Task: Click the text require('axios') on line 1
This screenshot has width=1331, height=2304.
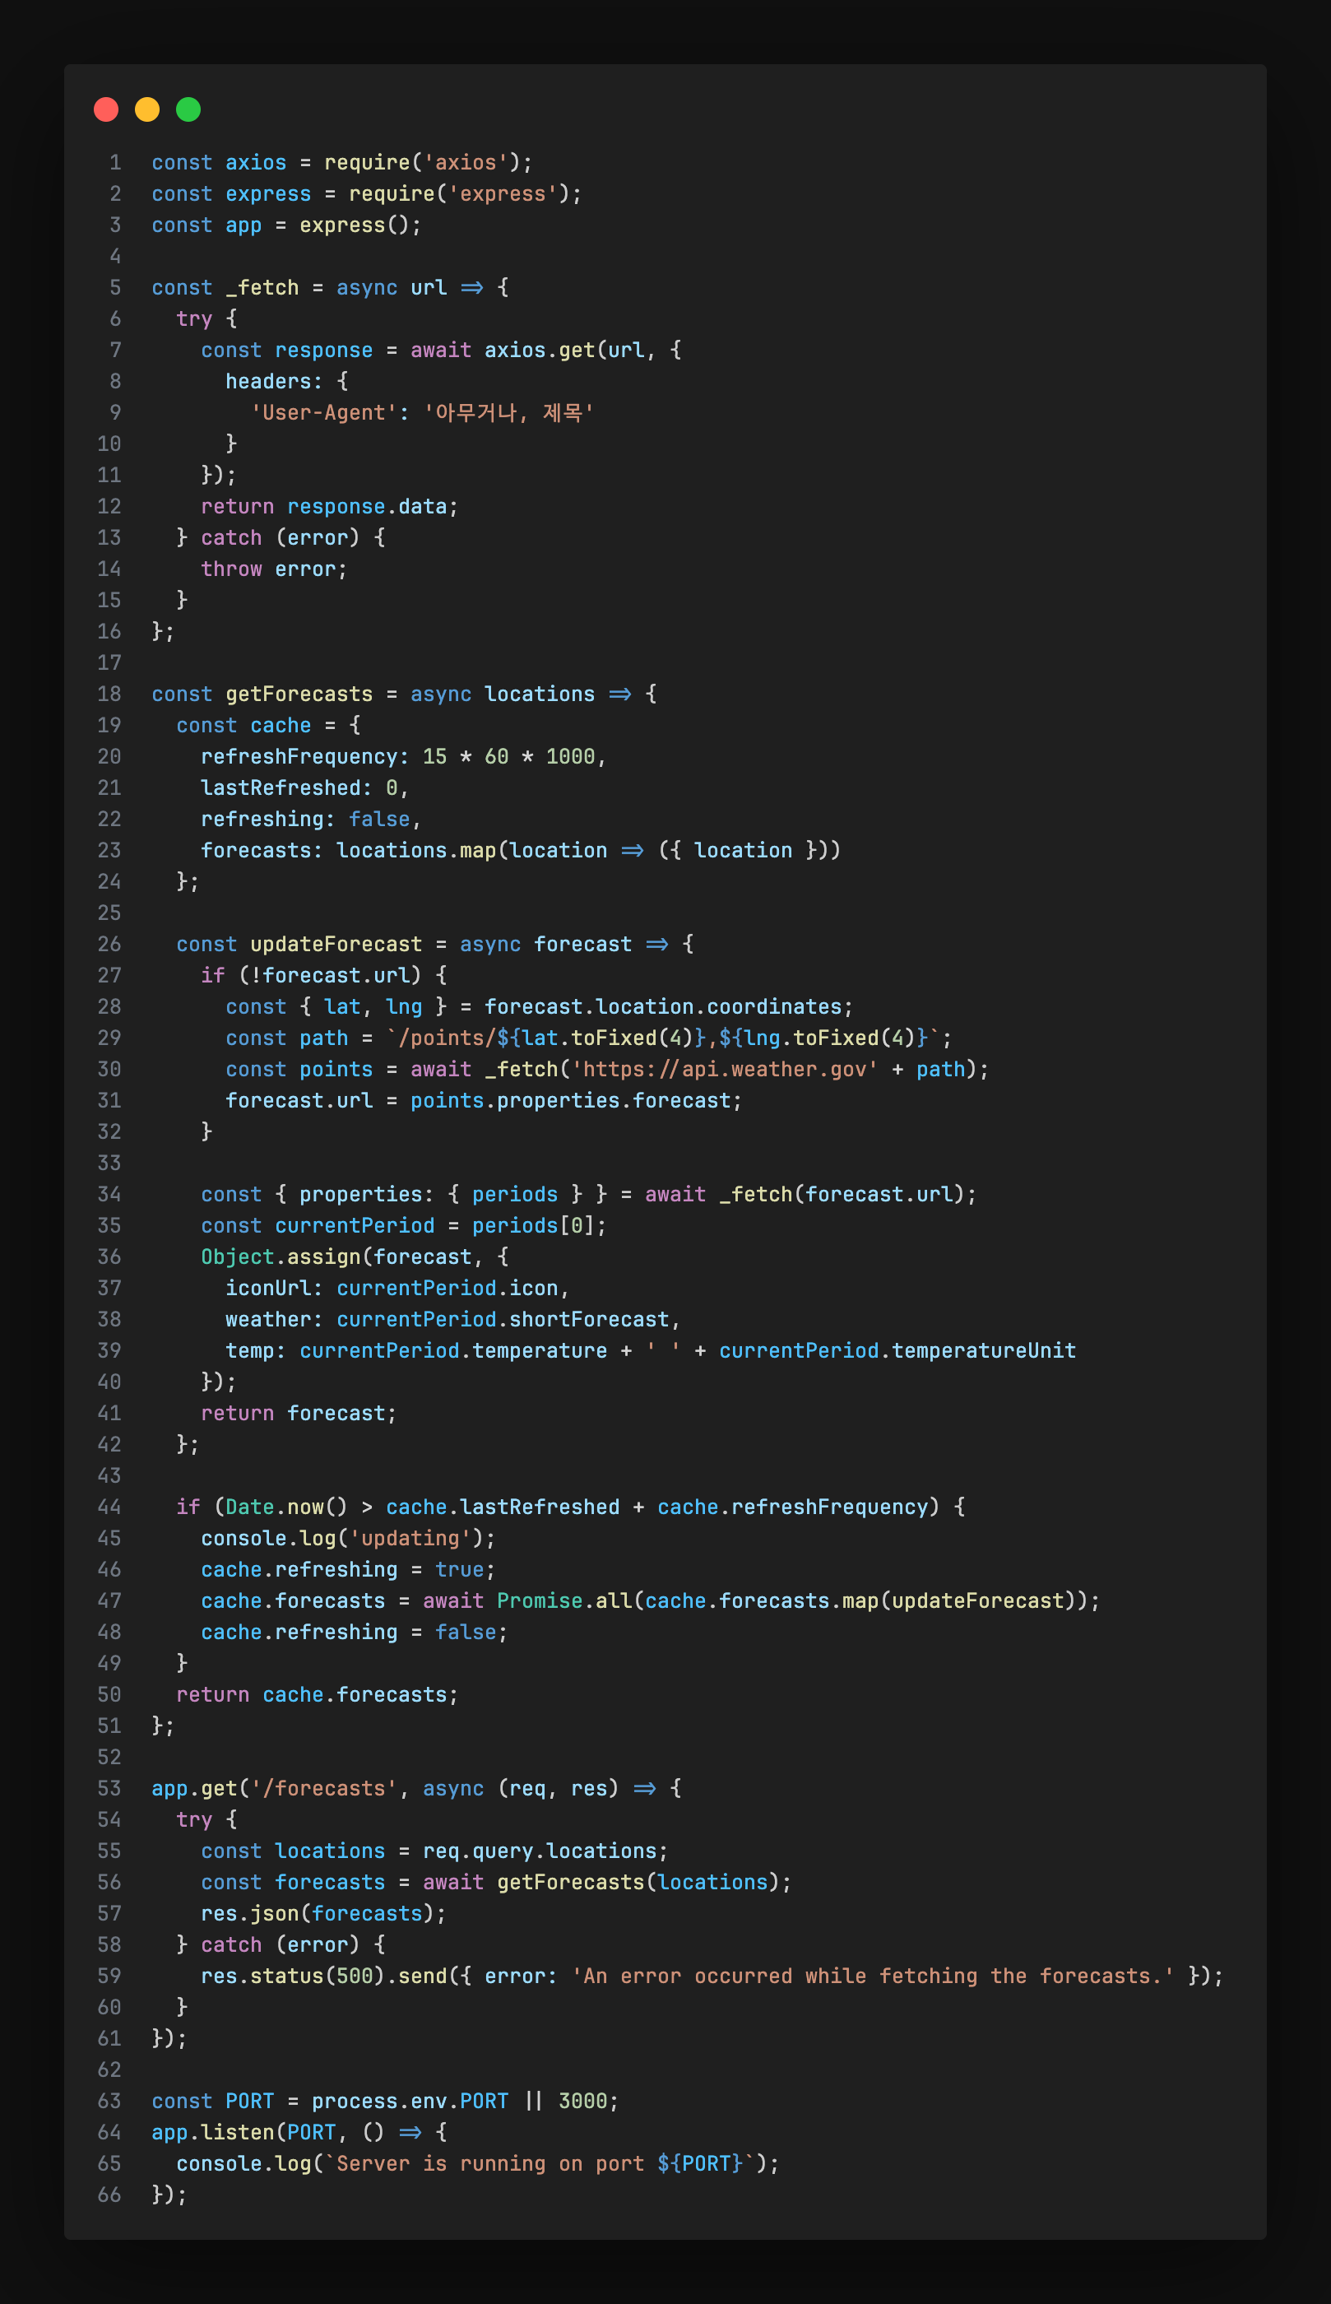Action: [x=422, y=163]
